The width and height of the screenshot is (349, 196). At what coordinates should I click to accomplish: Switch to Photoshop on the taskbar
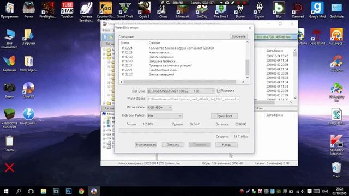(69, 191)
